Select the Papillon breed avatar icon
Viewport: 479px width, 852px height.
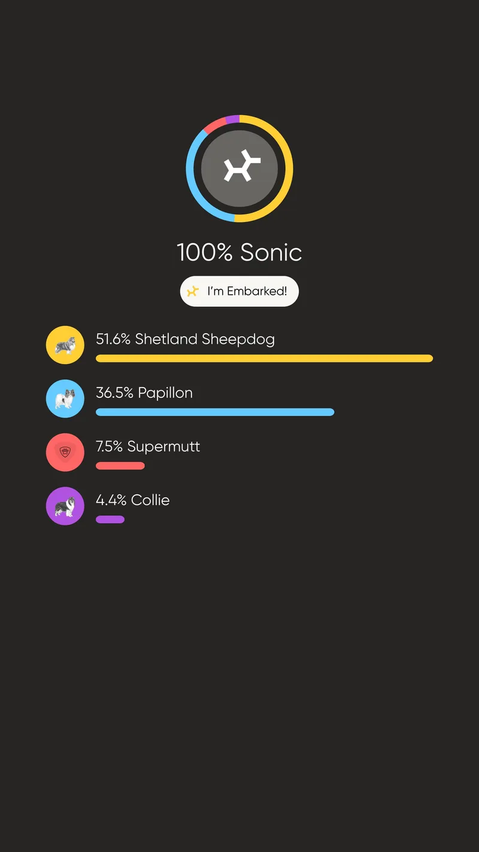coord(65,398)
